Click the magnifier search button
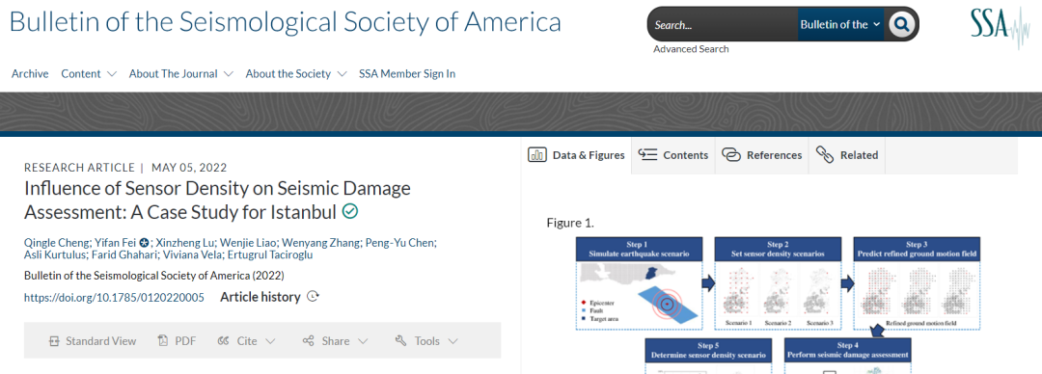The height and width of the screenshot is (374, 1042). 902,24
